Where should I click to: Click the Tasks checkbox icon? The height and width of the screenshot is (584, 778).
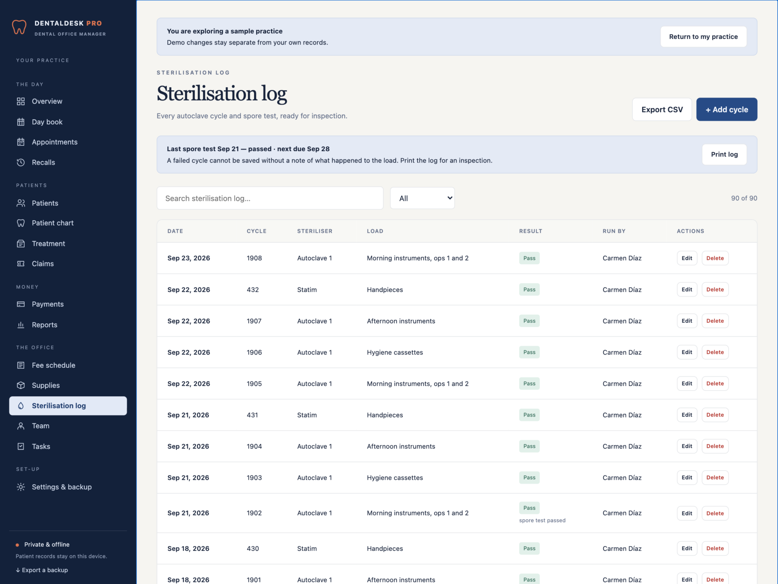pyautogui.click(x=21, y=446)
